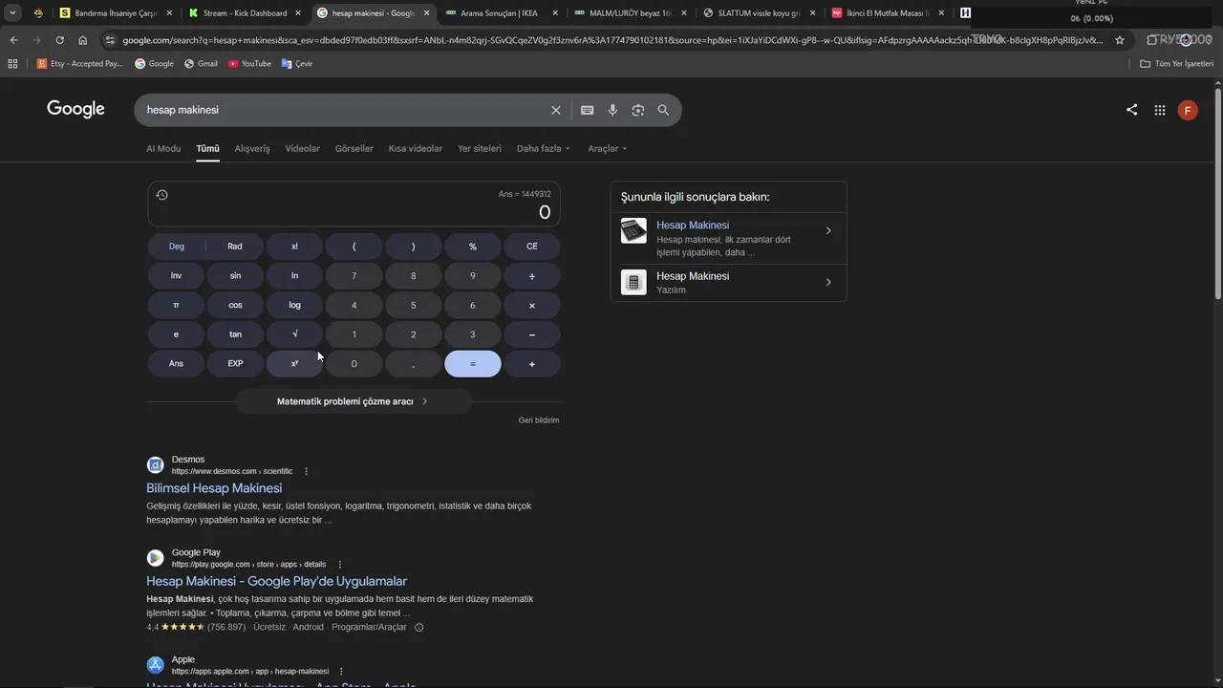Click the browser address bar URL

coord(611,40)
